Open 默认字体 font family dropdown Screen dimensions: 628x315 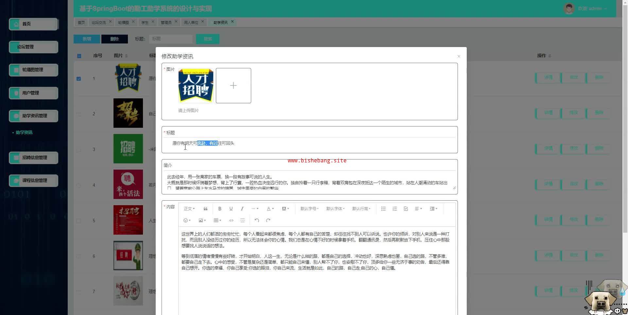pyautogui.click(x=335, y=209)
